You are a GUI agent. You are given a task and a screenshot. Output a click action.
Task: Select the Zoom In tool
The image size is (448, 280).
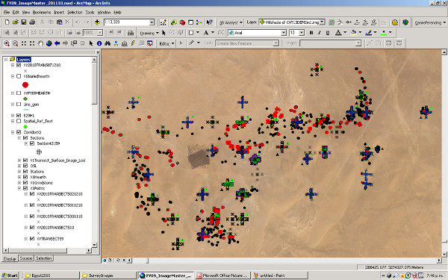click(x=7, y=43)
